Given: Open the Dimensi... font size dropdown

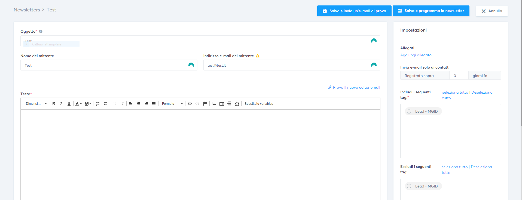Looking at the screenshot, I should pos(36,104).
